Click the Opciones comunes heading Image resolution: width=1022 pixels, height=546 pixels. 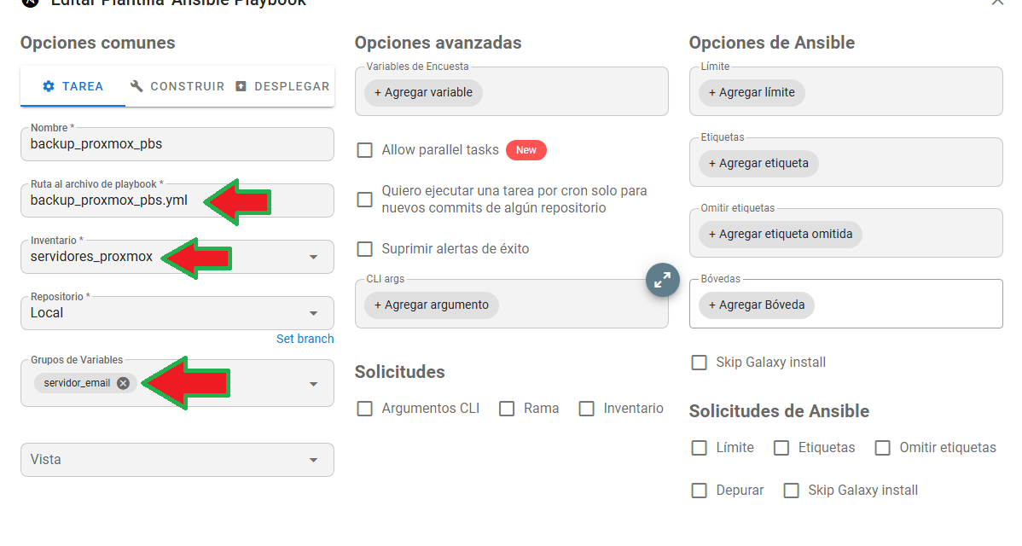click(98, 43)
